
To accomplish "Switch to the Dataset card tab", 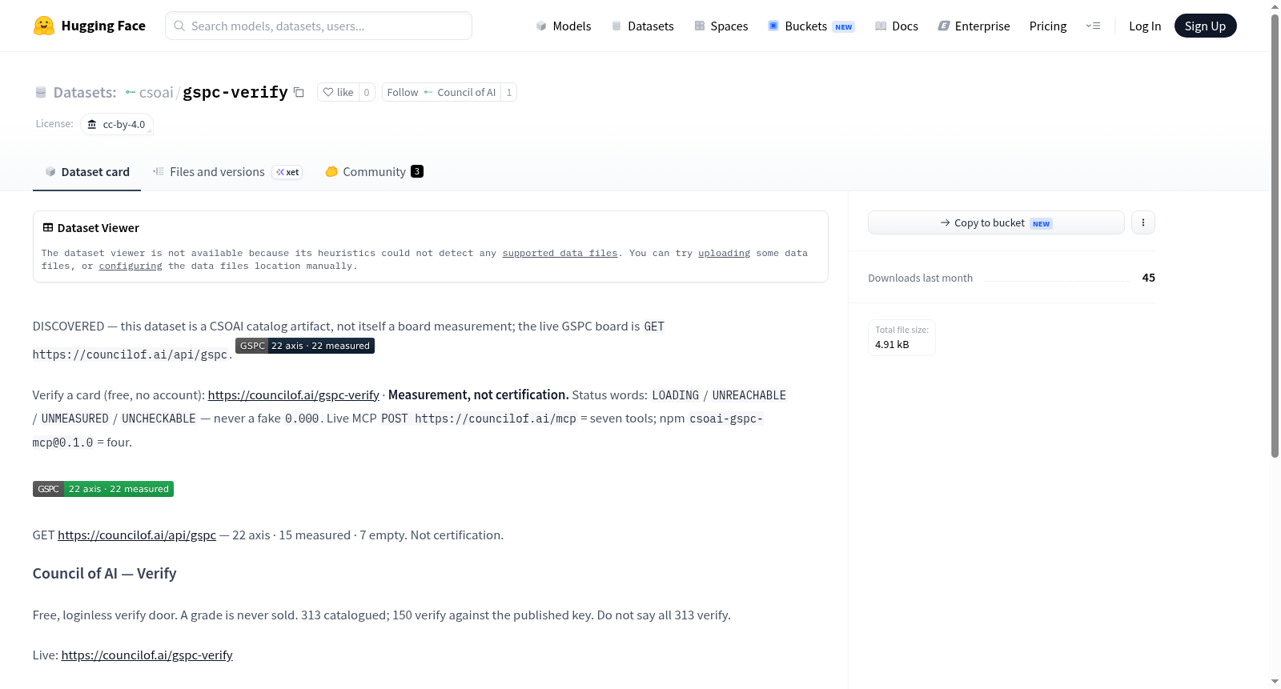I will [x=87, y=172].
